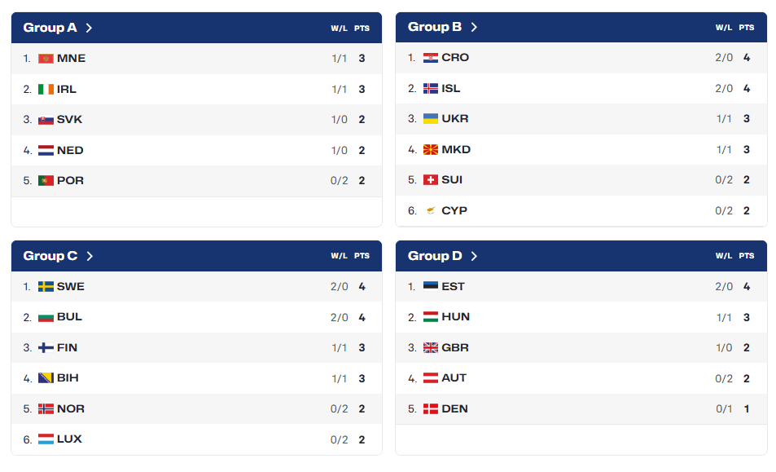This screenshot has width=776, height=472.
Task: Select the ISL team name
Action: tap(451, 89)
